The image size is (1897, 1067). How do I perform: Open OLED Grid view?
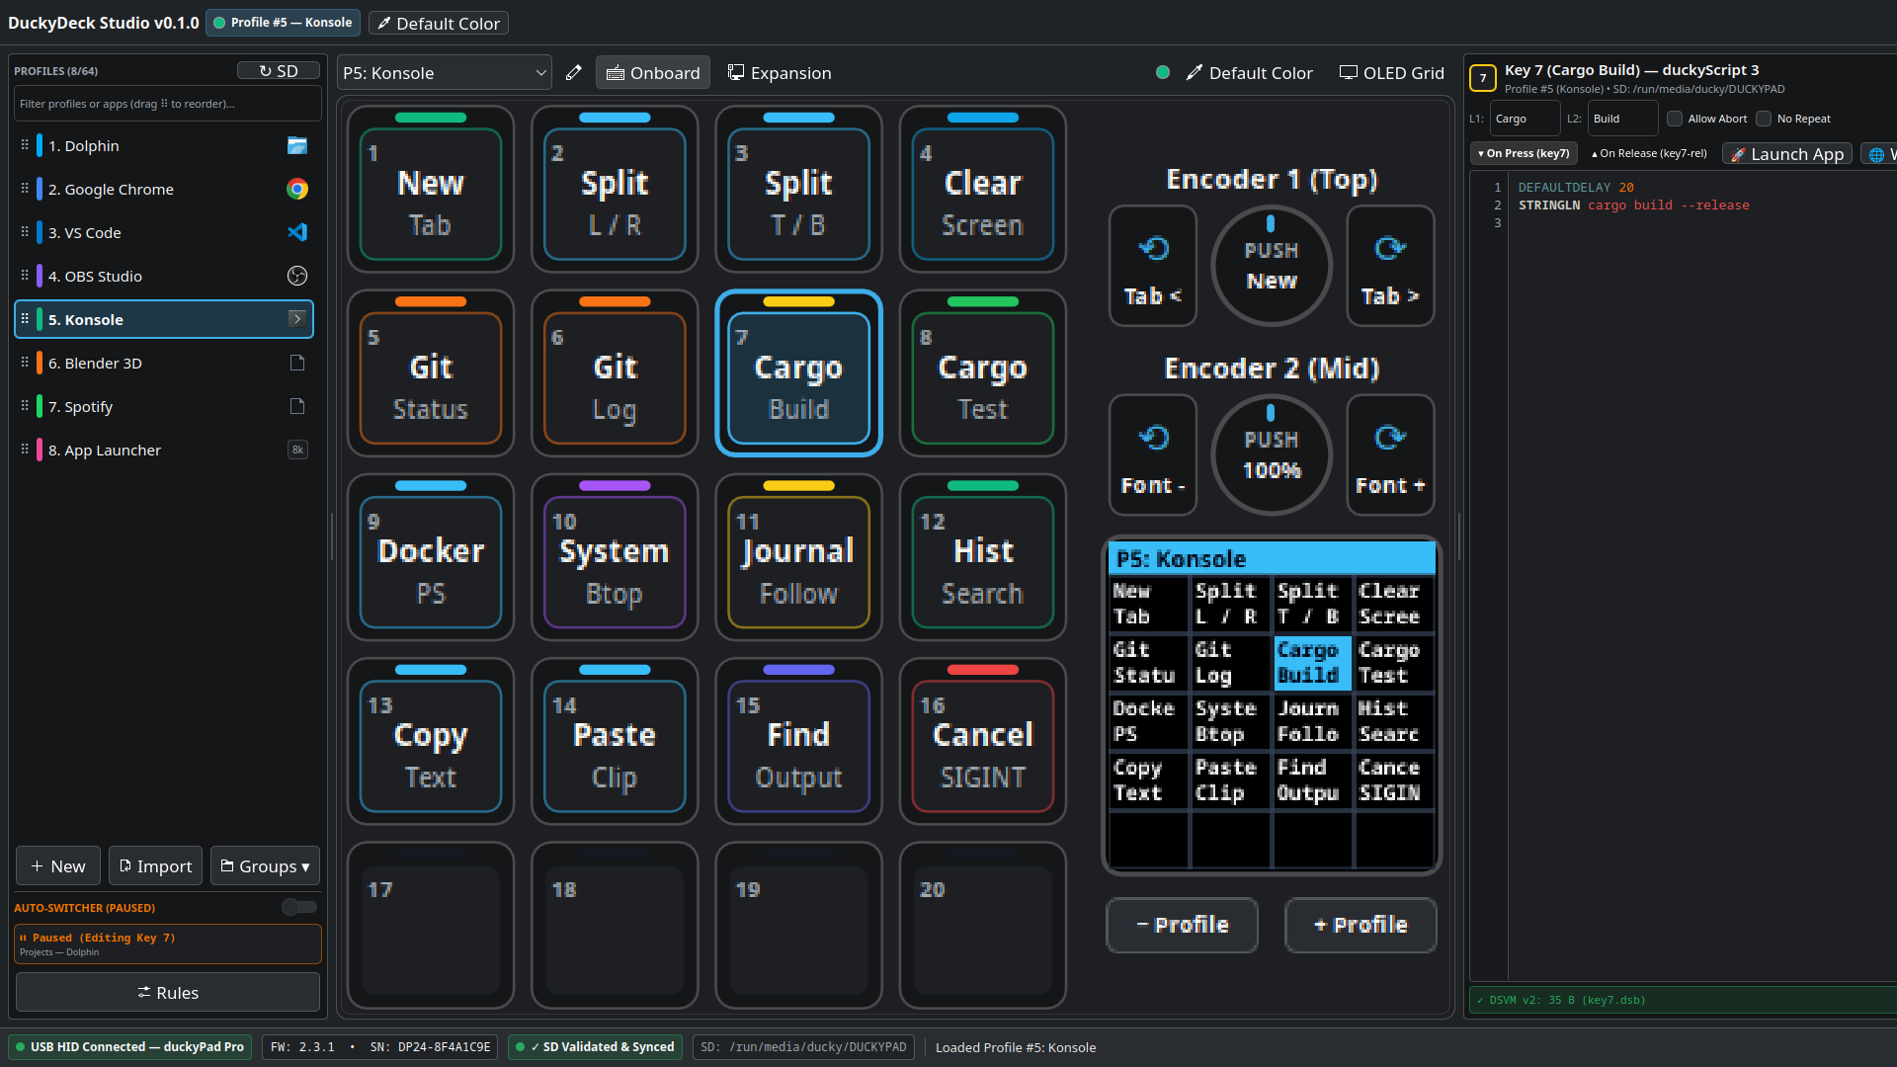pyautogui.click(x=1391, y=73)
